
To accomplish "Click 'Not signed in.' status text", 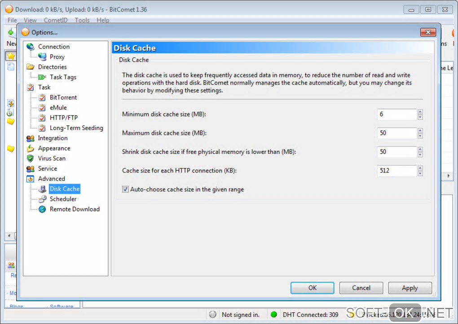I will (x=240, y=315).
